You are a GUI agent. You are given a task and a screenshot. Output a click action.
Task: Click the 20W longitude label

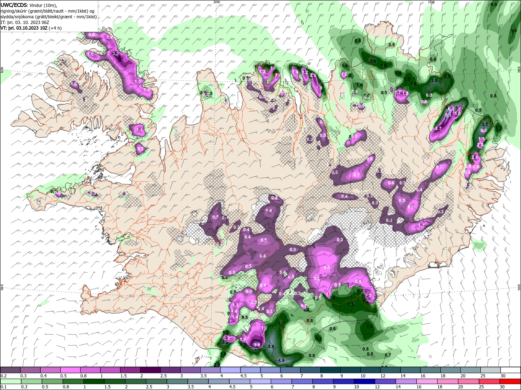[x=217, y=2]
